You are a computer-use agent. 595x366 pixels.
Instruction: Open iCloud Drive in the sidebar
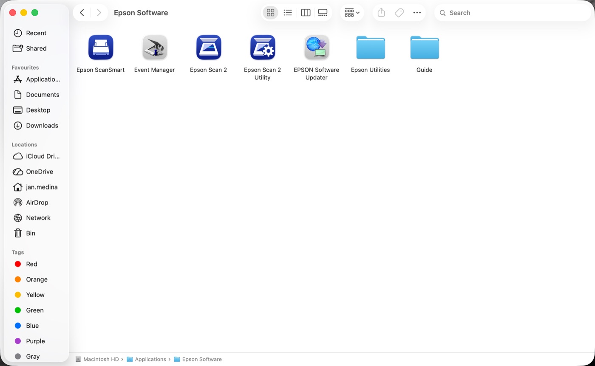click(37, 156)
